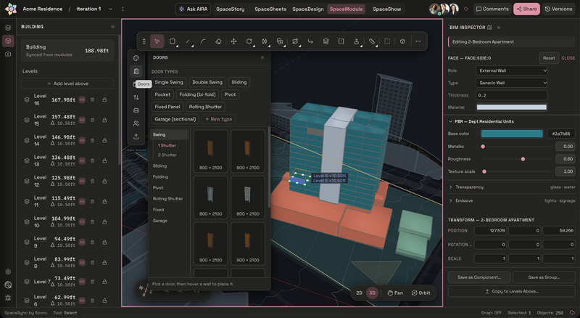This screenshot has height=318, width=580.
Task: Expand the Emissive section
Action: (512, 200)
